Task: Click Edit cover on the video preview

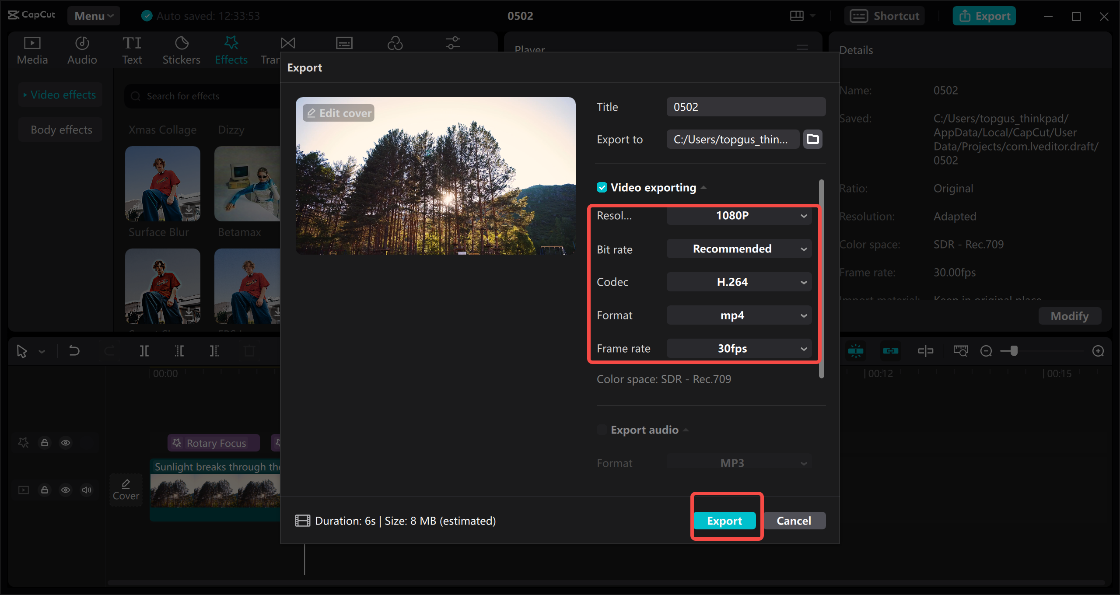Action: tap(338, 112)
